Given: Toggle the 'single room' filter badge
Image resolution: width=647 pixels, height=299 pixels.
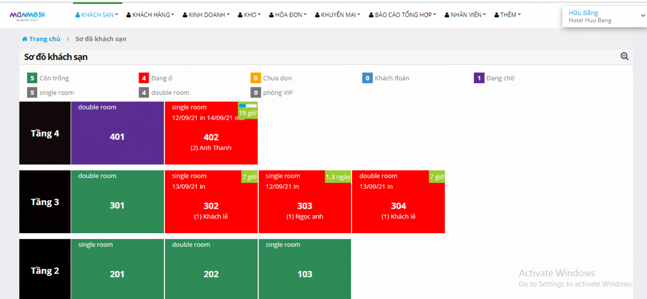Looking at the screenshot, I should click(32, 92).
